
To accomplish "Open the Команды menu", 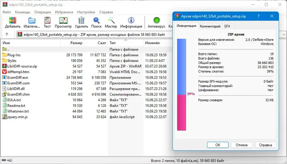I will point(23,12).
